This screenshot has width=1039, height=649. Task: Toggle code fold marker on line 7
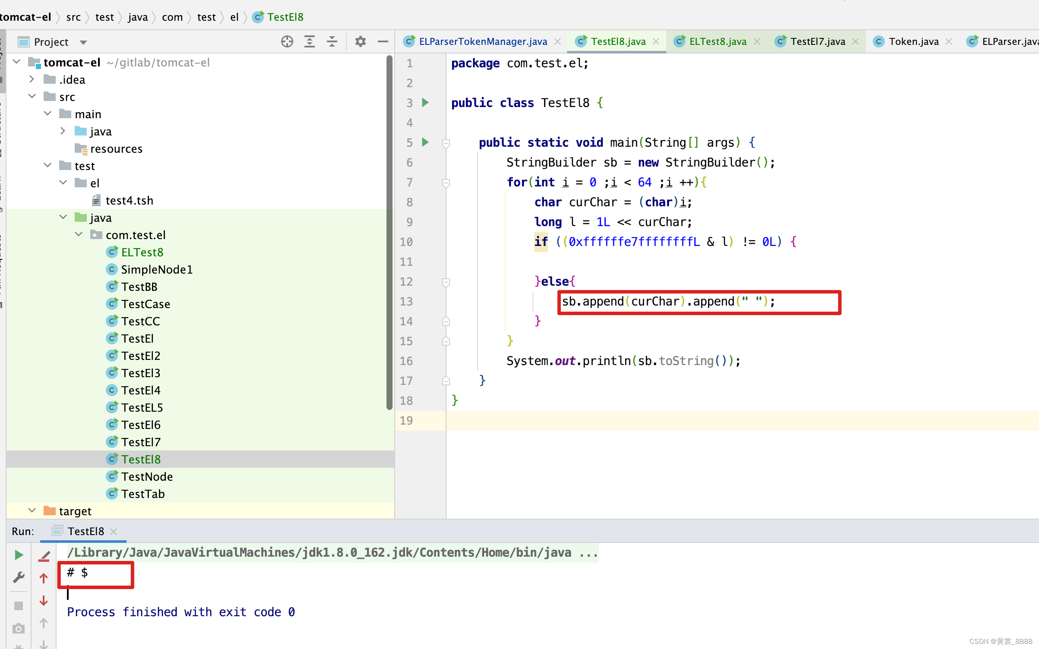point(446,183)
